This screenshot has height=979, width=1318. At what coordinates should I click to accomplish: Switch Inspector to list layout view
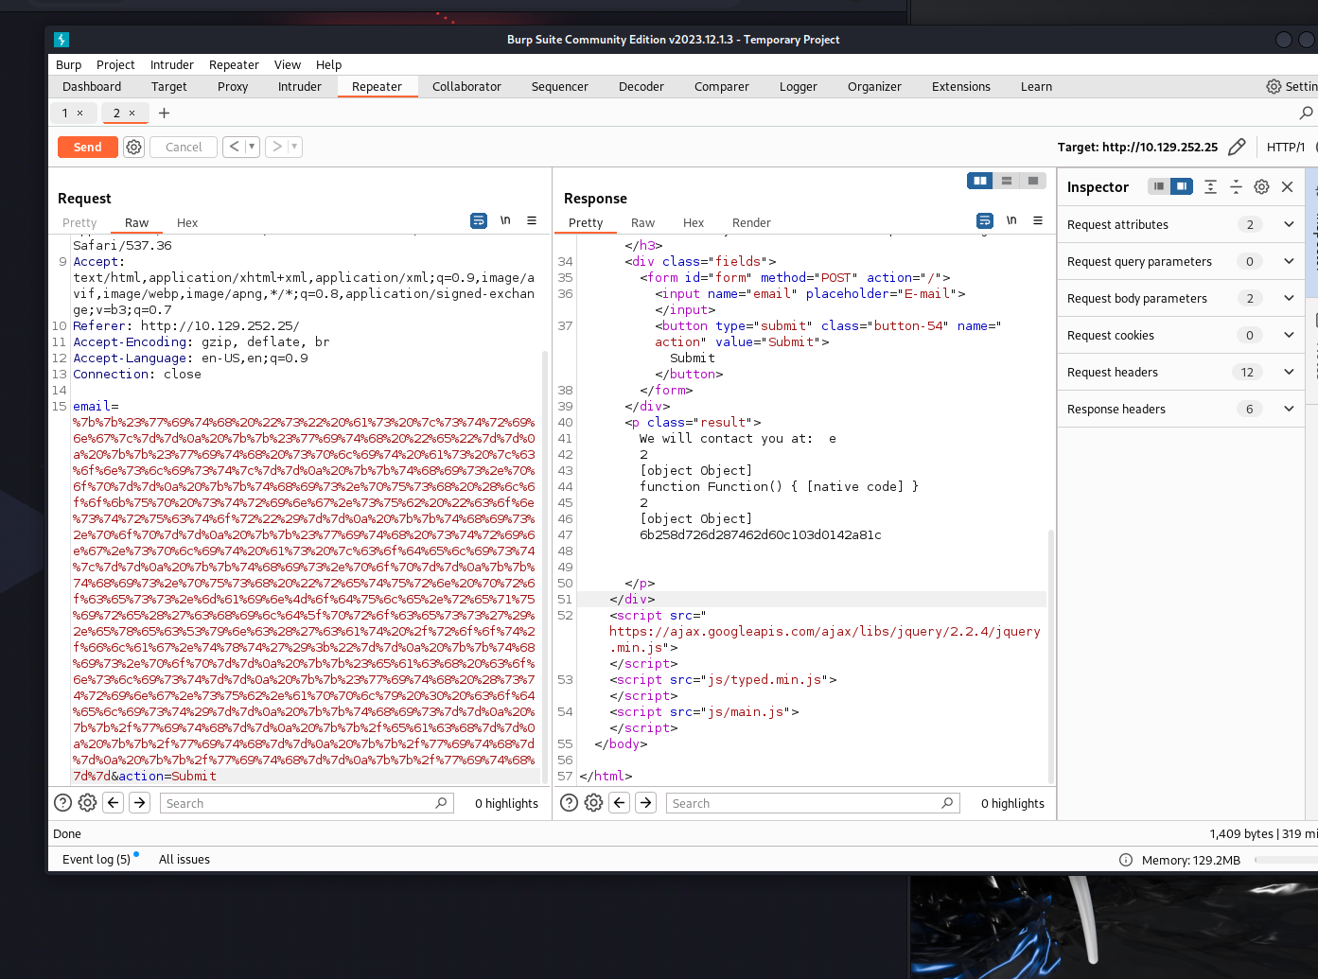(1158, 186)
